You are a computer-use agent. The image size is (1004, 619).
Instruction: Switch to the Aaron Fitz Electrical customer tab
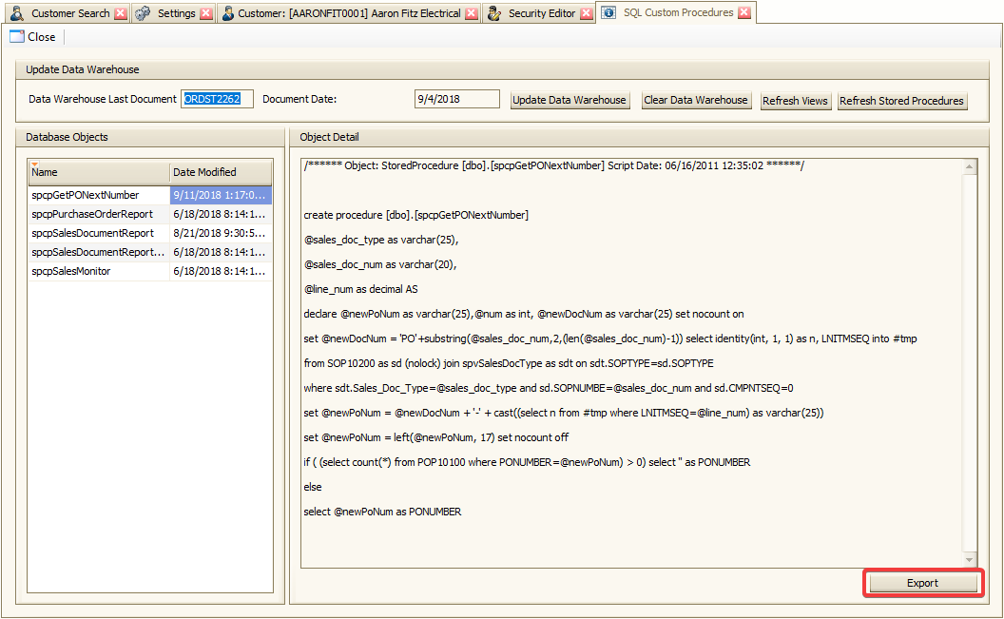349,13
